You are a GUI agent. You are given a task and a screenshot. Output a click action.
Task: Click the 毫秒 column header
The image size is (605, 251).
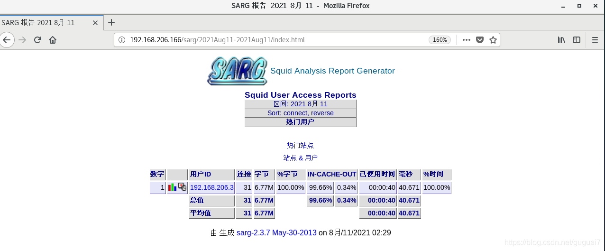[409, 175]
